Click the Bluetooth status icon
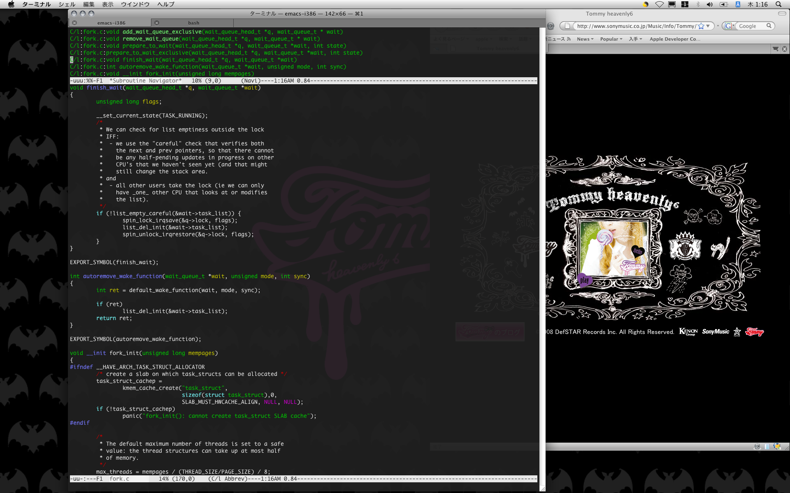 coord(698,4)
